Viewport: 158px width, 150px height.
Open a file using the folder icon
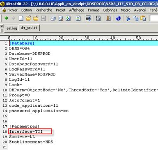point(28,18)
